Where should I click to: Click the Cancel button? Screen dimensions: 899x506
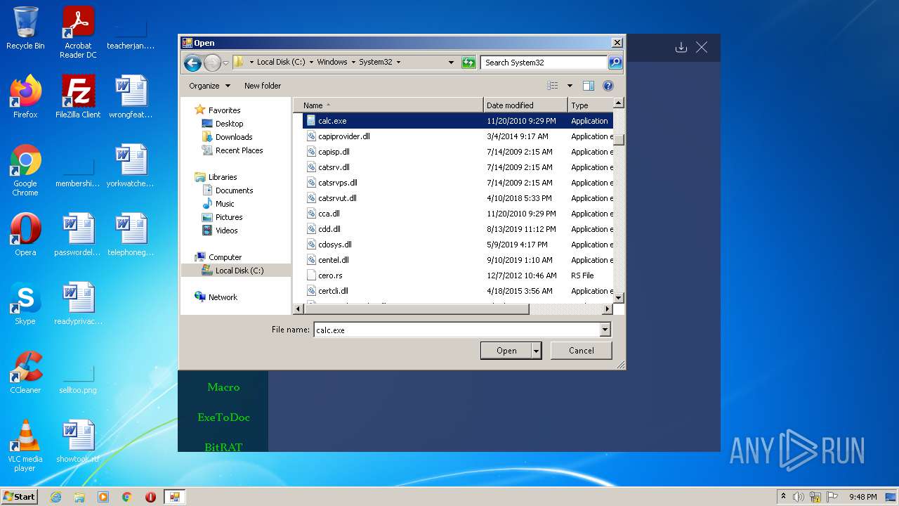click(x=582, y=351)
